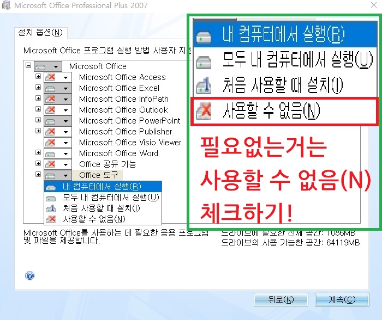Click the drive icon beside Excel
382x320 pixels.
tap(50, 89)
